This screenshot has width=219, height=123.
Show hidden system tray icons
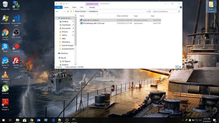click(183, 120)
